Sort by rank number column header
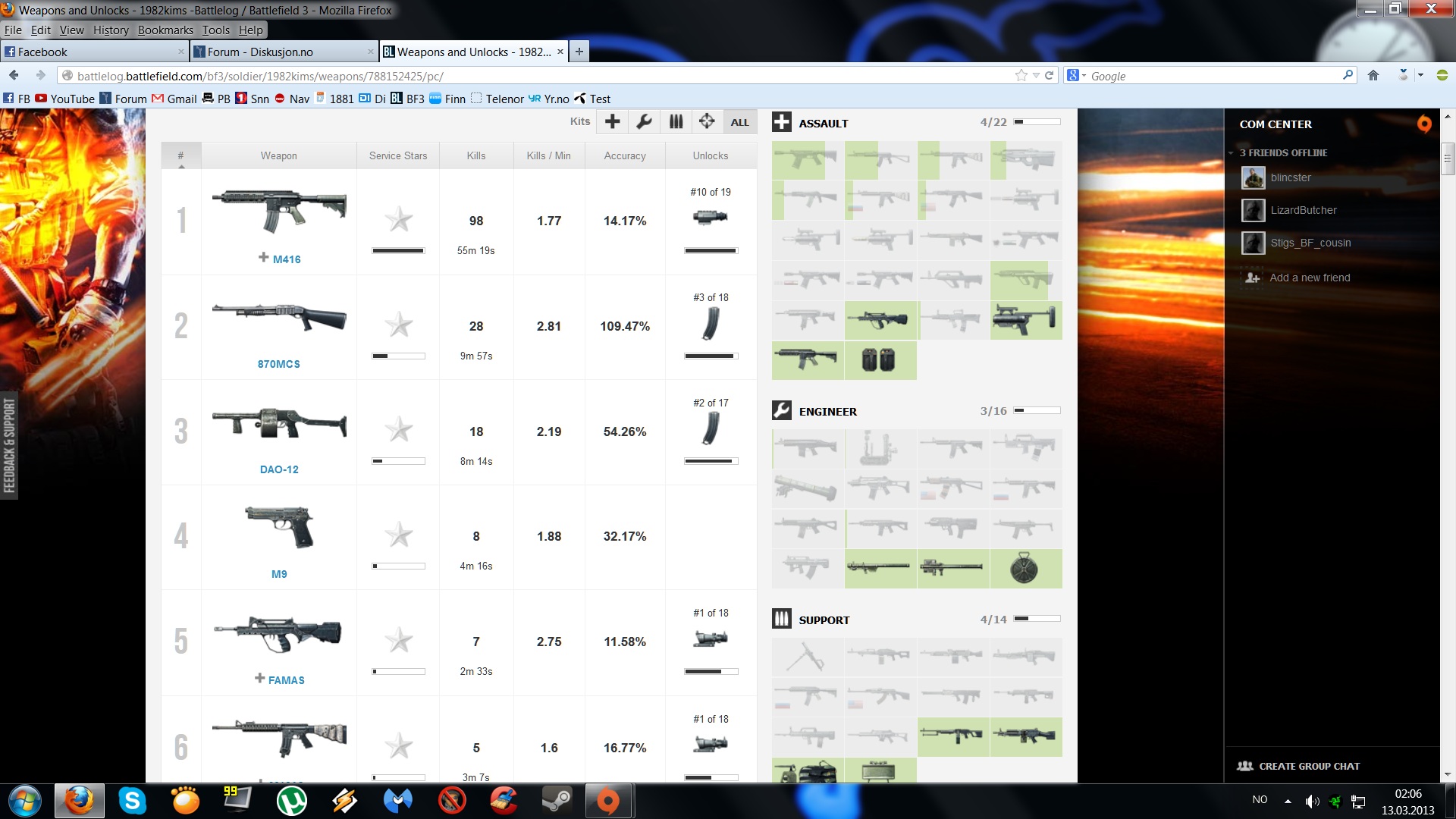Screen dimensions: 1456x819 click(180, 155)
